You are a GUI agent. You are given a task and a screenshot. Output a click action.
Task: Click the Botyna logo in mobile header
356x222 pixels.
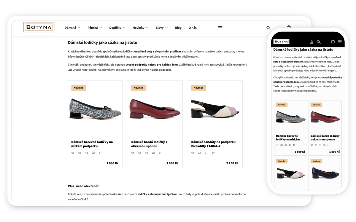click(281, 41)
